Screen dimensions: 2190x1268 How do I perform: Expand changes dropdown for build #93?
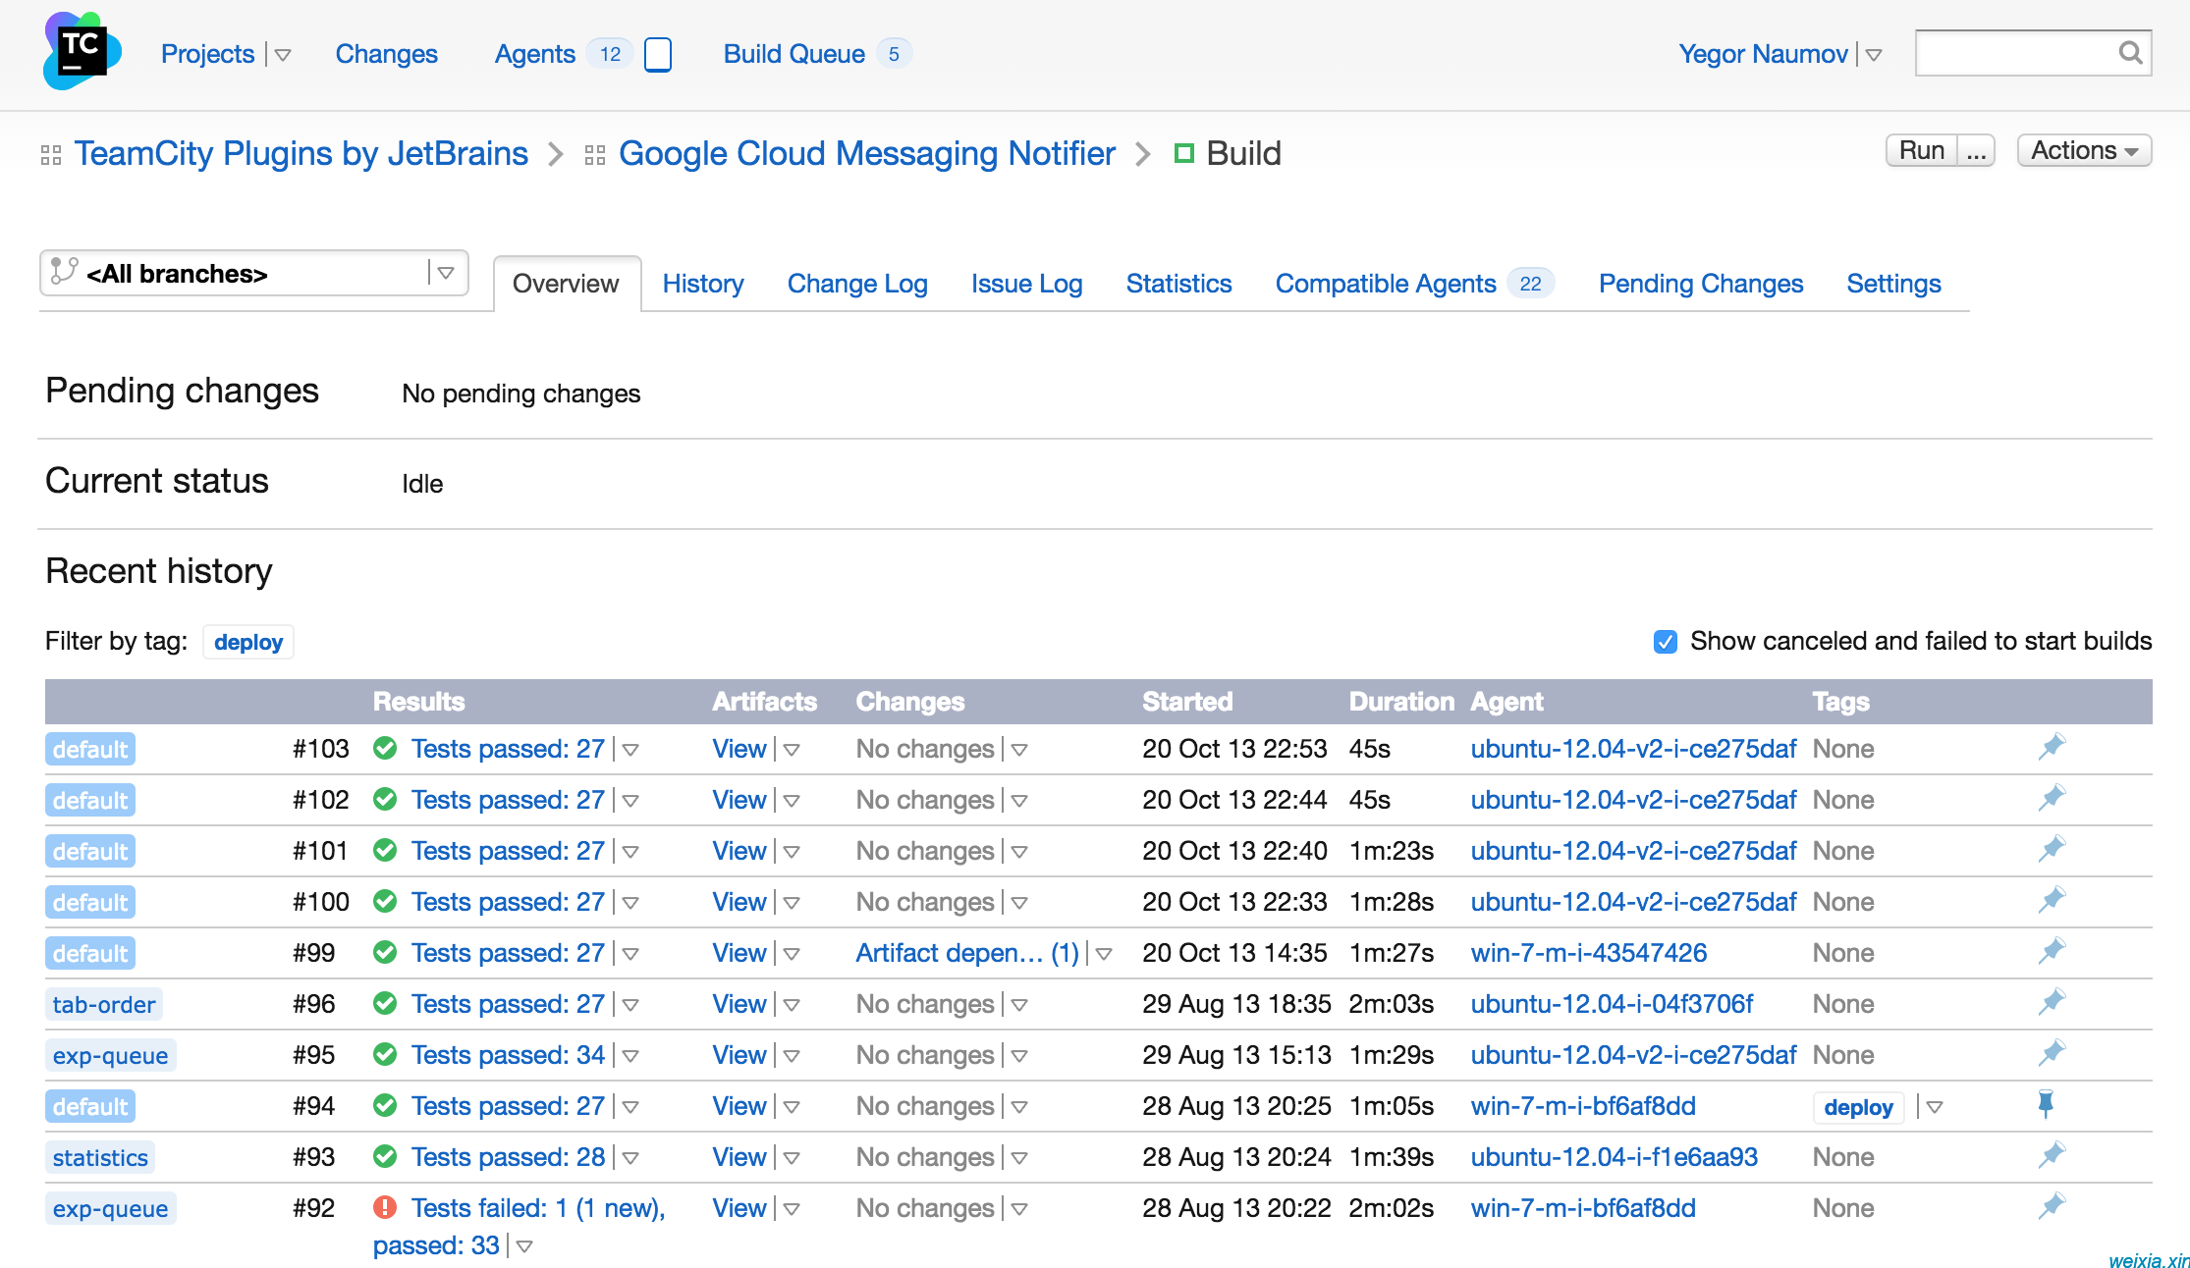click(x=1019, y=1158)
